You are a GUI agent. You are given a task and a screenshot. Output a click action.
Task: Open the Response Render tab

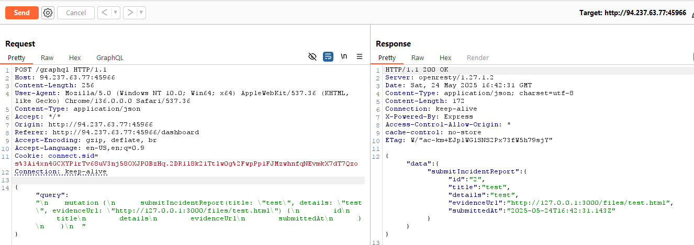477,58
